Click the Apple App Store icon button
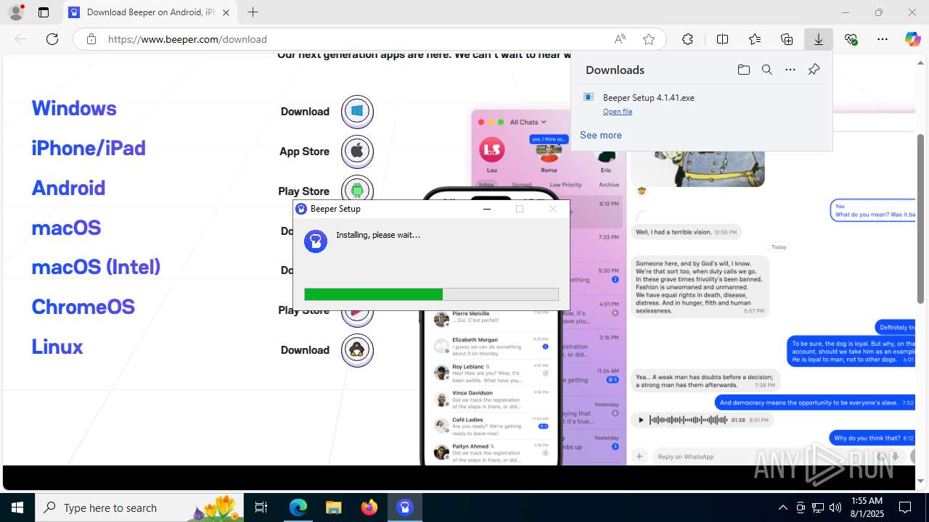This screenshot has width=929, height=522. [x=357, y=152]
